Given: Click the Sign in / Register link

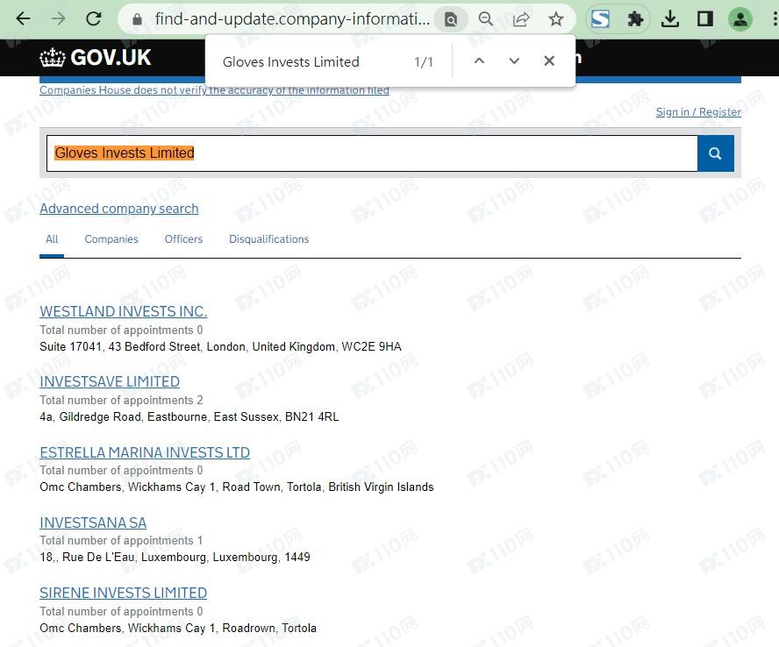Looking at the screenshot, I should 698,112.
